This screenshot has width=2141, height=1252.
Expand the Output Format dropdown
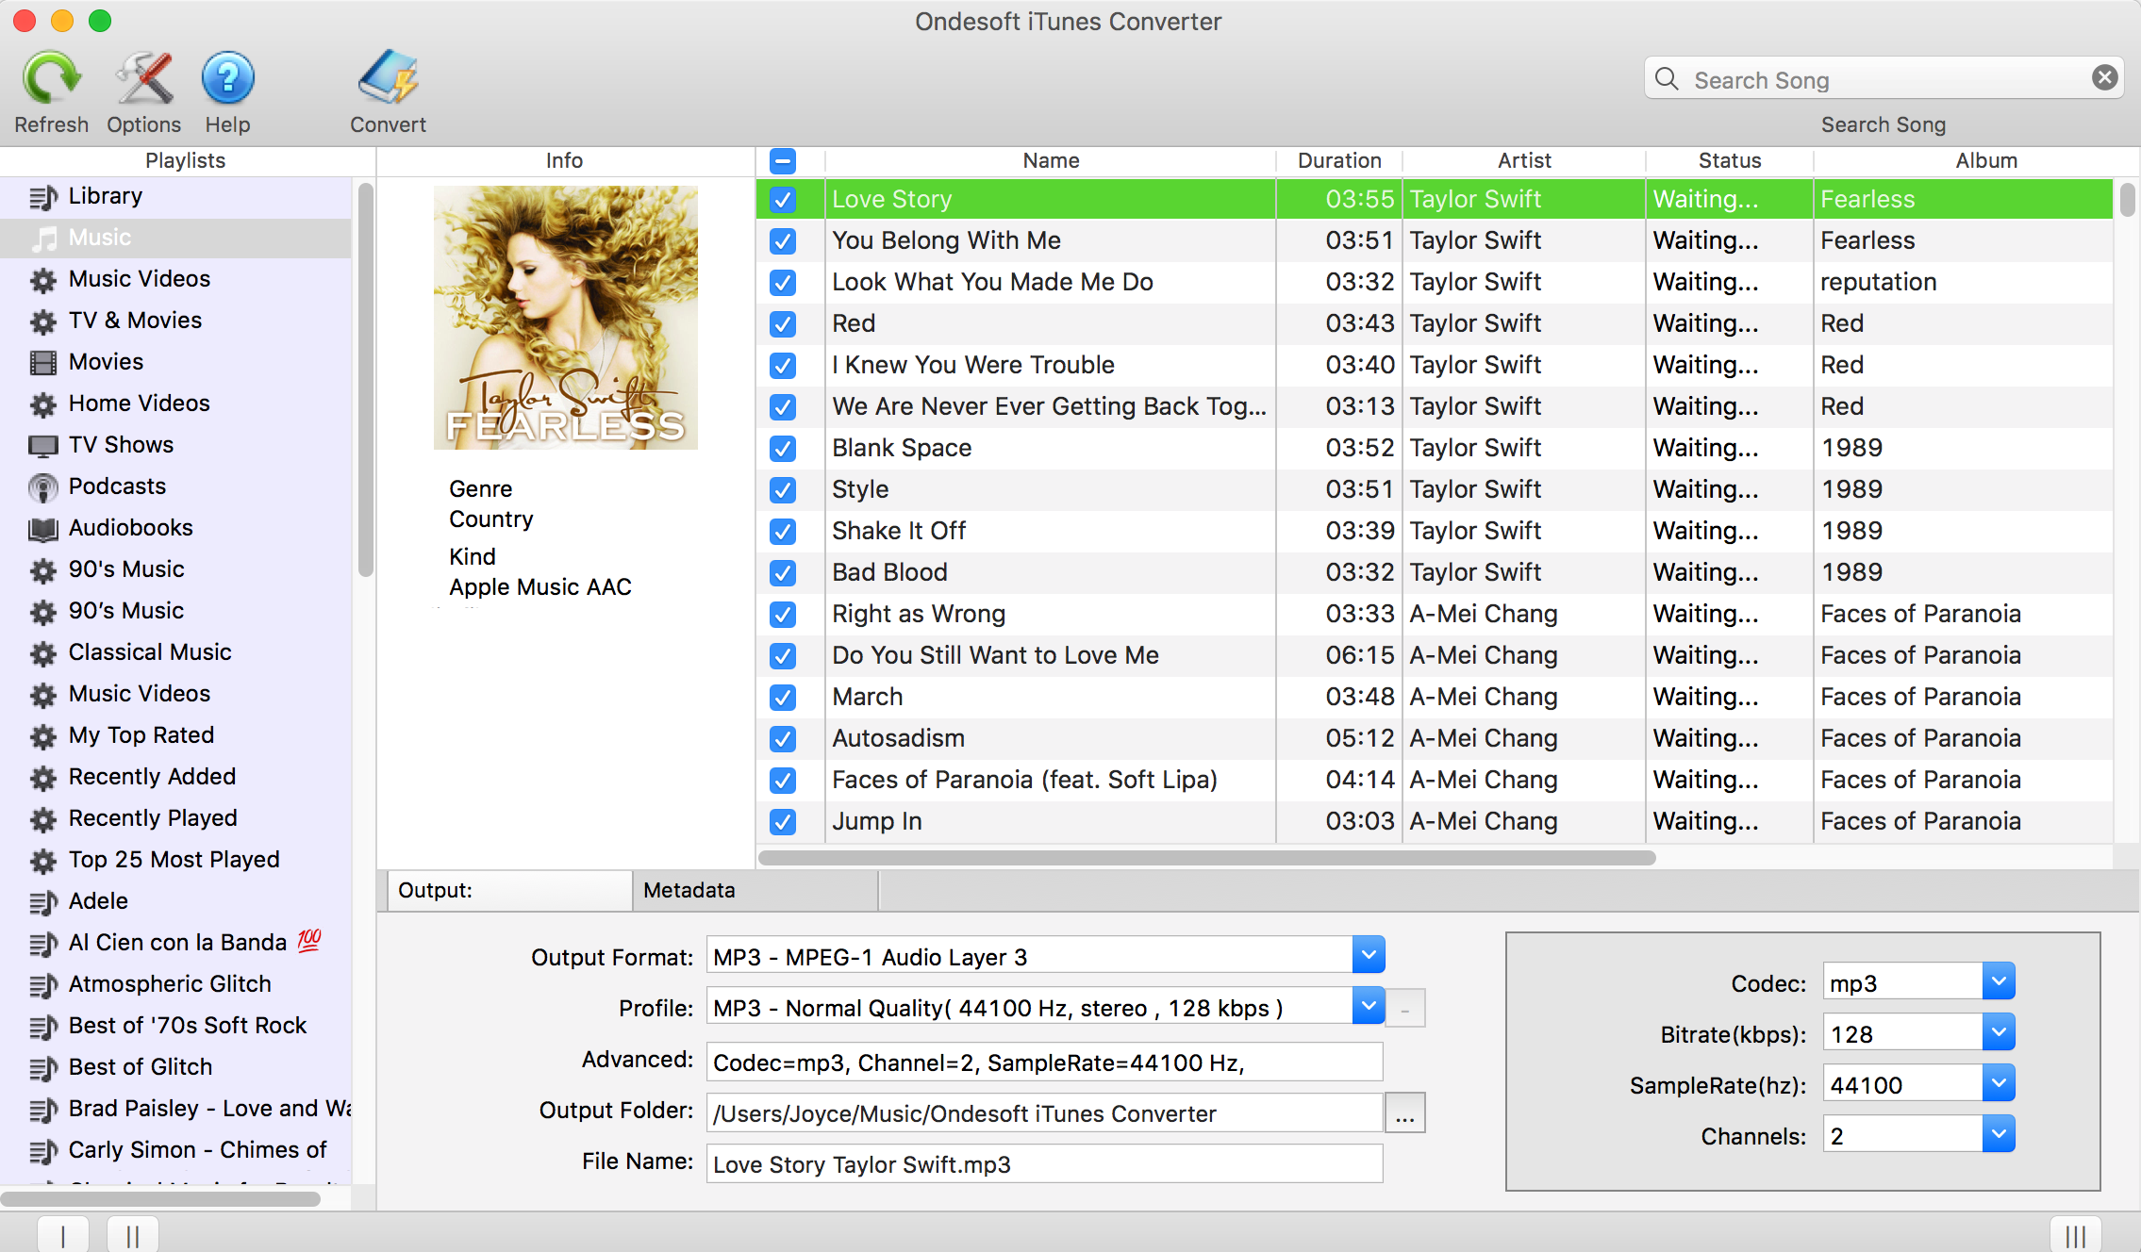(1369, 957)
